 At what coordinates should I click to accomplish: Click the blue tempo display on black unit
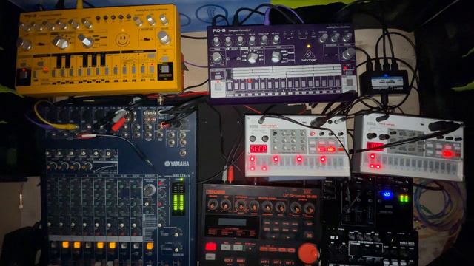[x=387, y=194]
